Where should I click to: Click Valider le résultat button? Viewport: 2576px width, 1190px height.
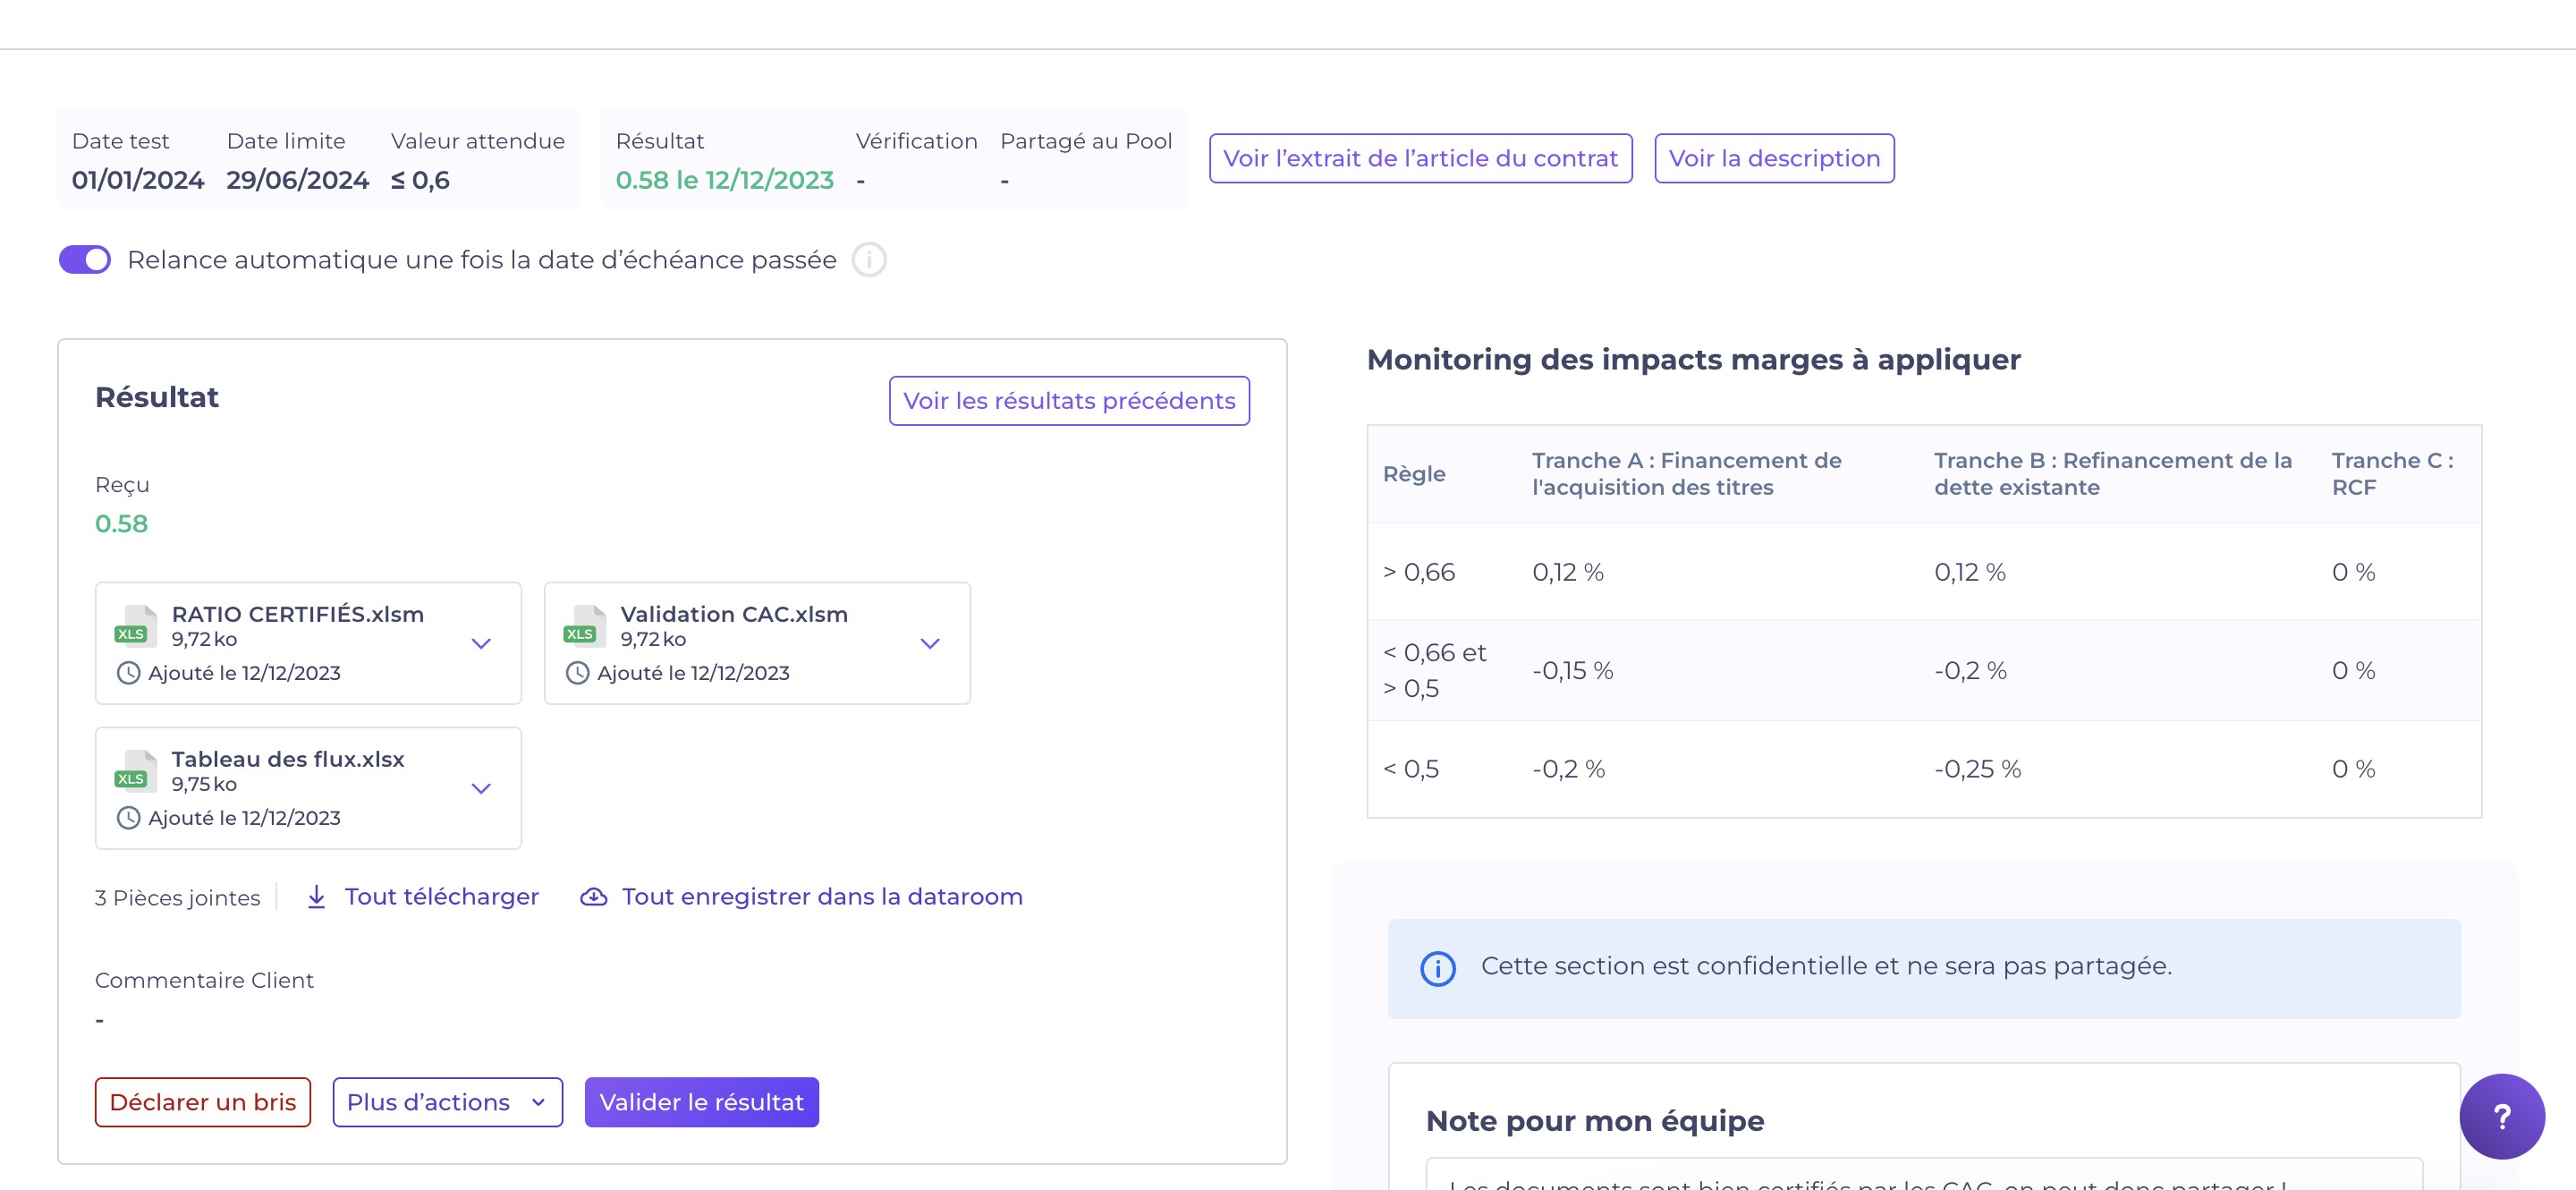701,1102
